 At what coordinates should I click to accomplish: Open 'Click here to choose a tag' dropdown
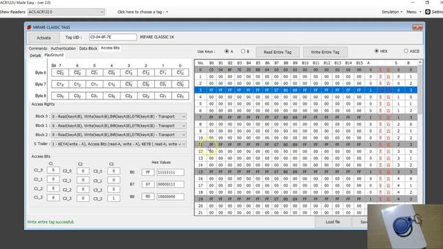(143, 12)
